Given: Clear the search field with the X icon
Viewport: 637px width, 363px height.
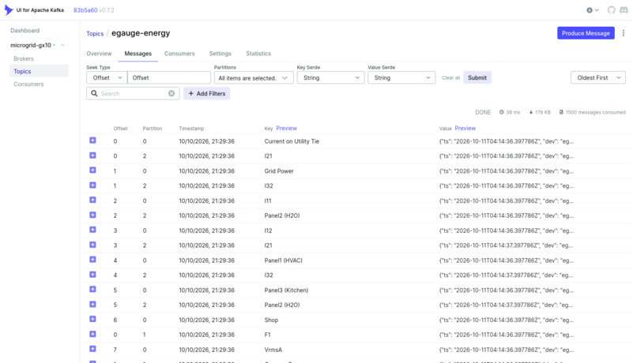Looking at the screenshot, I should 171,93.
